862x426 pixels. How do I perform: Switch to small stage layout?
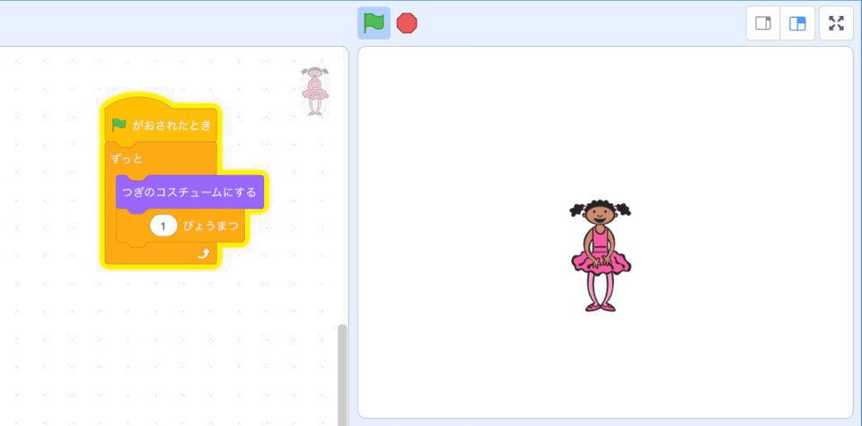click(x=763, y=23)
